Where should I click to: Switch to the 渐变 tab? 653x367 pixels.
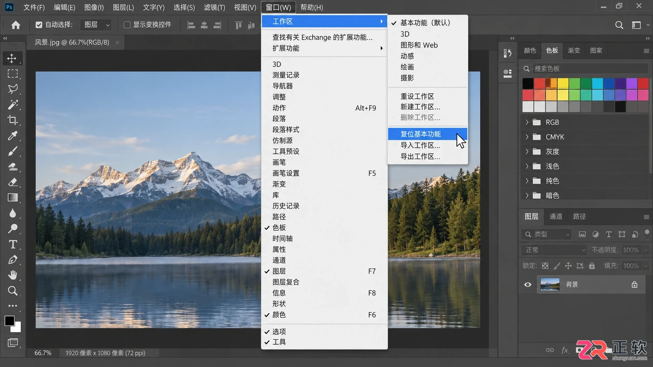[574, 51]
